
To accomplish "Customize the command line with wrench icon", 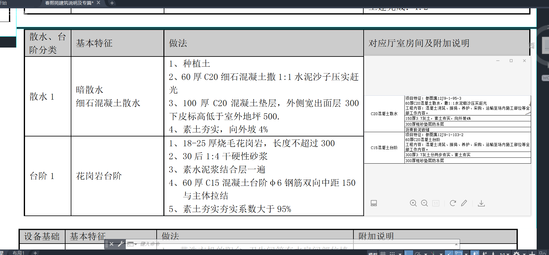I will pyautogui.click(x=121, y=244).
